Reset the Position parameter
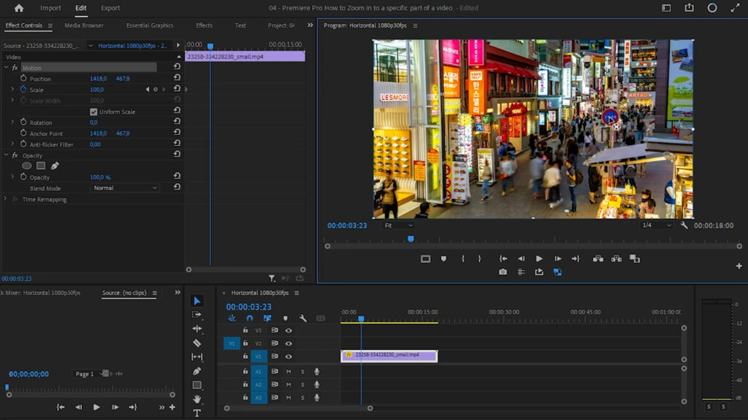Image resolution: width=748 pixels, height=420 pixels. [x=177, y=77]
